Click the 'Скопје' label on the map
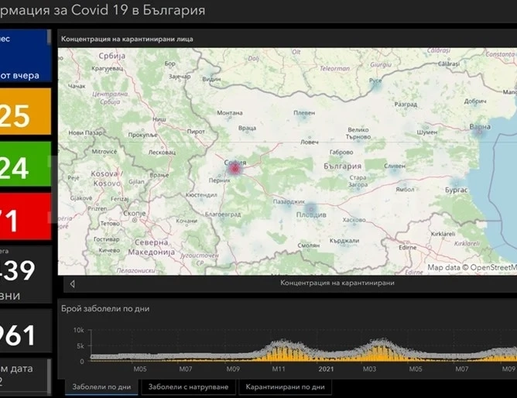This screenshot has width=517, height=398. coord(134,214)
